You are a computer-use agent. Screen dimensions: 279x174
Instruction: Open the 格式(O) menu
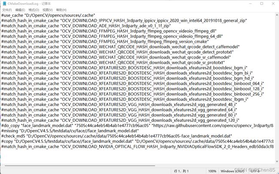pos(33,10)
